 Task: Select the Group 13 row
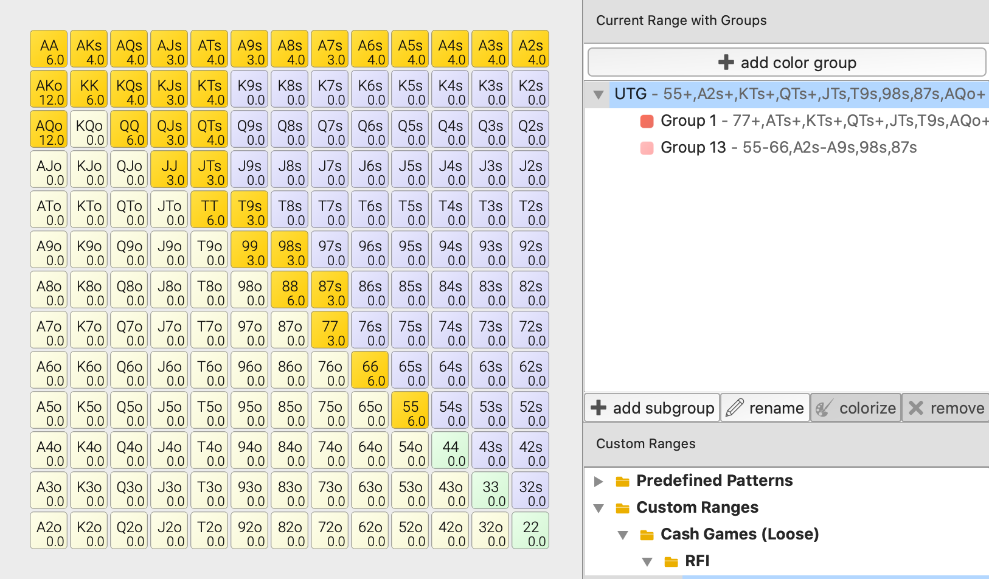tap(788, 148)
